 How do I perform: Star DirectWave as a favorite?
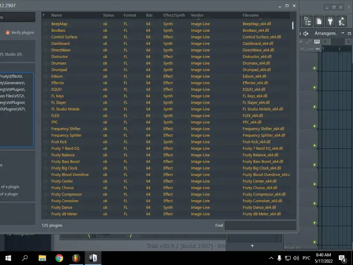click(x=45, y=50)
